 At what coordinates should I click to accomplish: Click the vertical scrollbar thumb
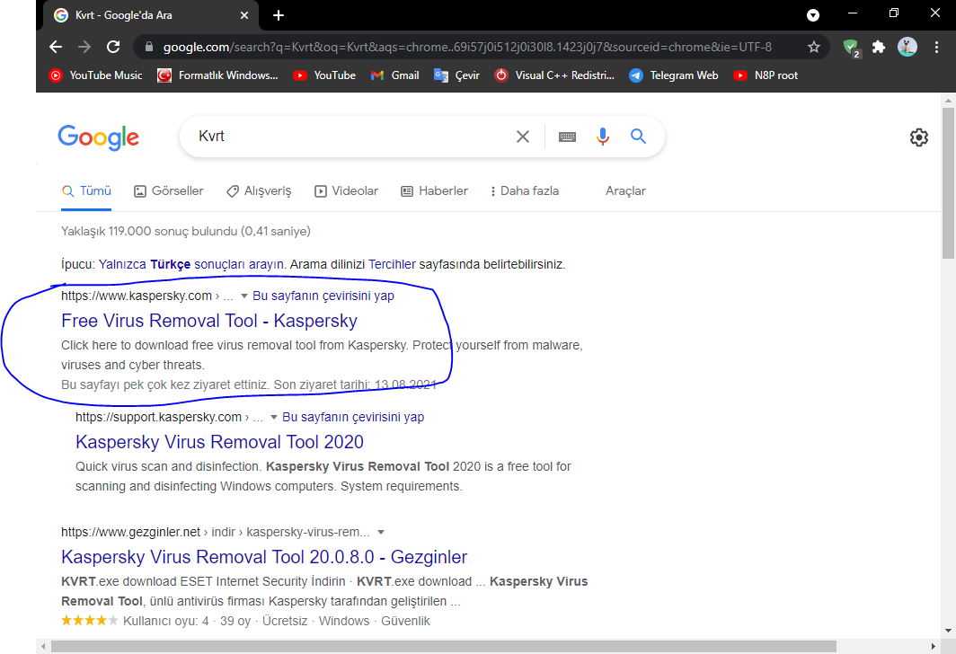pyautogui.click(x=948, y=183)
